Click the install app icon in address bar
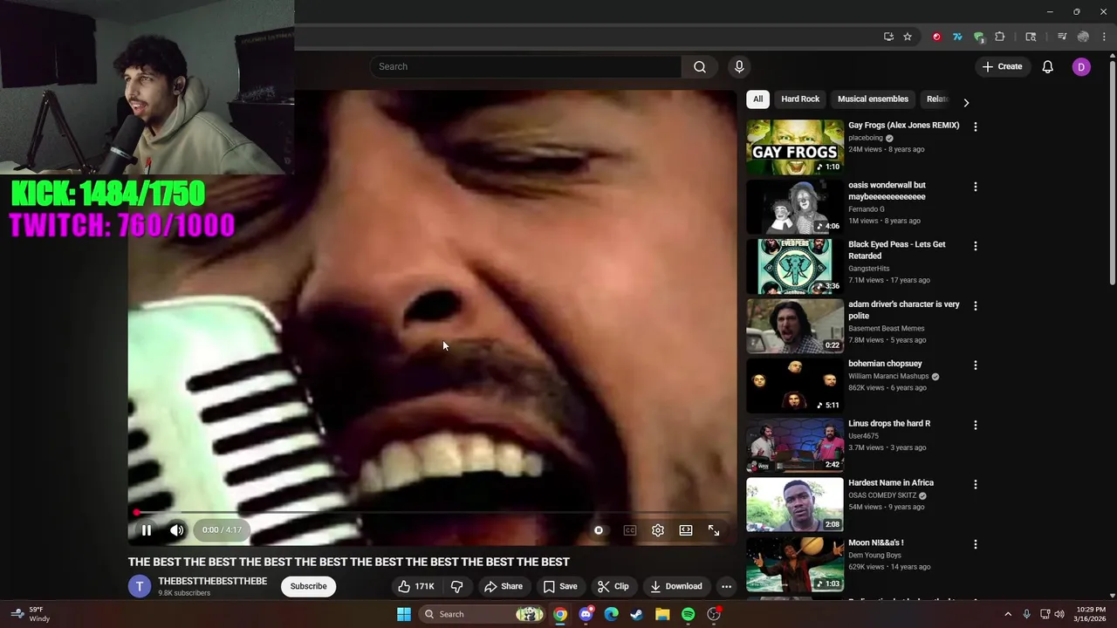1117x628 pixels. (x=888, y=37)
